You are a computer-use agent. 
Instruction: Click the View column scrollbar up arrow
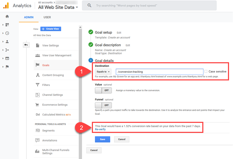(x=80, y=27)
